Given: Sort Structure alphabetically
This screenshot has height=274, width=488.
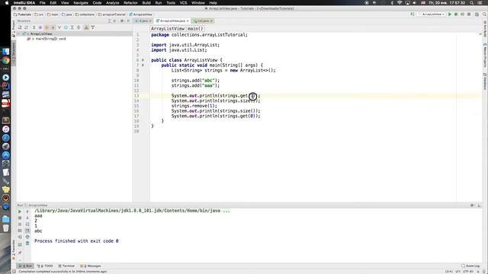Looking at the screenshot, I should click(27, 27).
